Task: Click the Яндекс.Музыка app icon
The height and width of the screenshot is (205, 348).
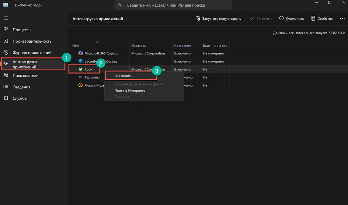Action: pos(81,85)
